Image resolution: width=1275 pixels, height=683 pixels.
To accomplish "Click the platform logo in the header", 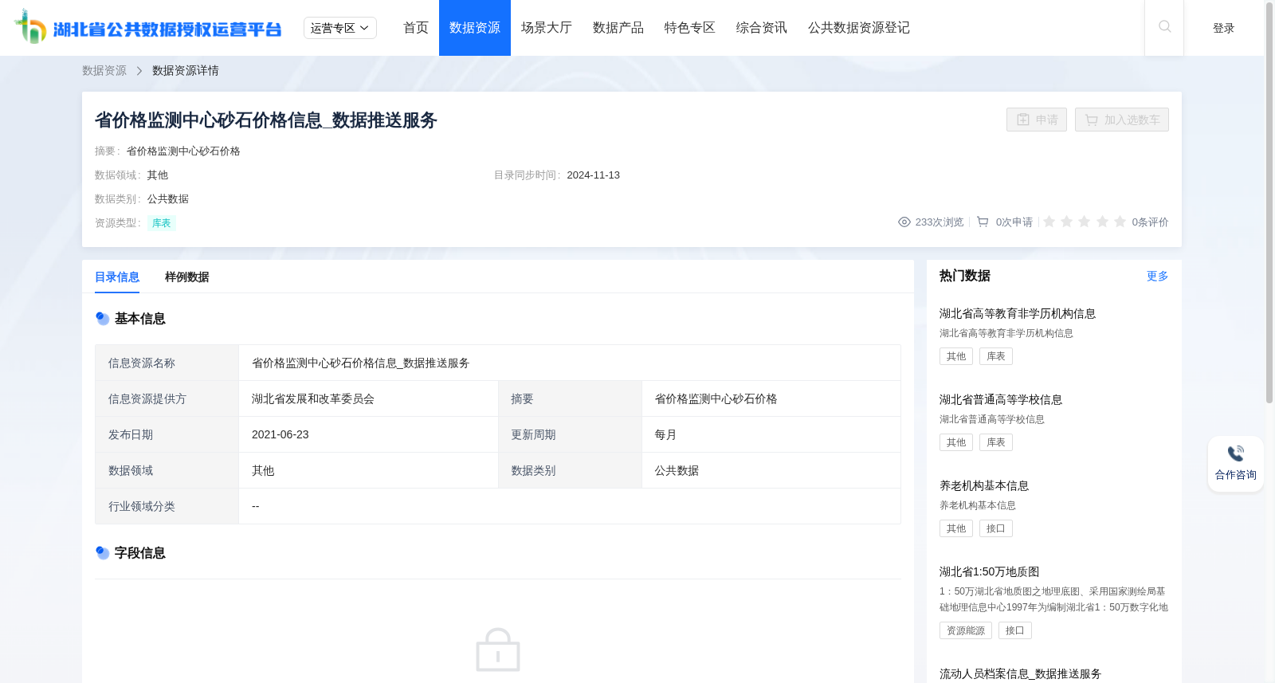I will [x=148, y=28].
